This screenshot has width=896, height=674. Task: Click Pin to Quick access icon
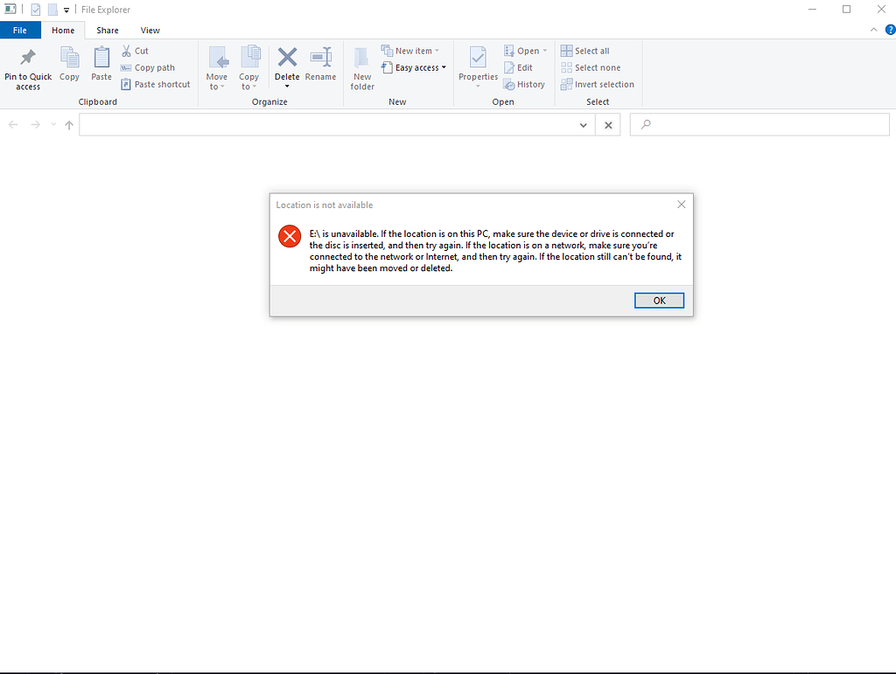coord(27,57)
